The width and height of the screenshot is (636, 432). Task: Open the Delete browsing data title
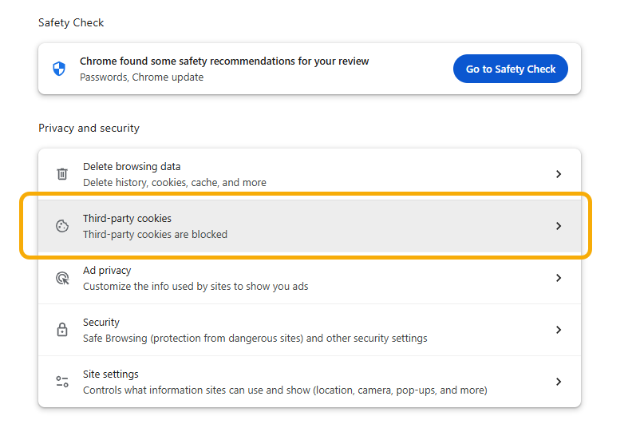point(132,166)
